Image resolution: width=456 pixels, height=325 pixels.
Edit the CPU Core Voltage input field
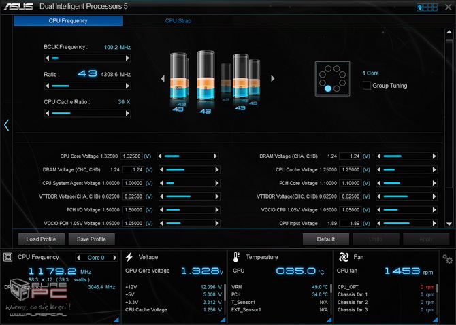131,156
